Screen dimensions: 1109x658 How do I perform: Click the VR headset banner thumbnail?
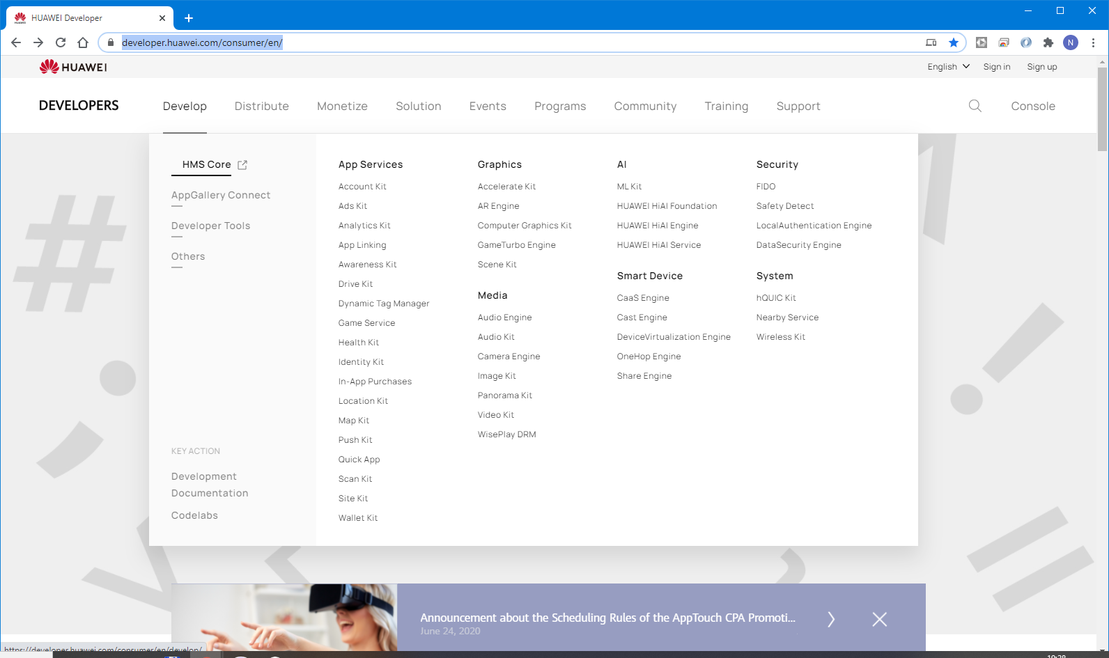click(284, 618)
